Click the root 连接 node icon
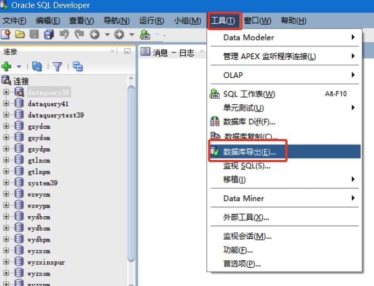Screen dimensions: 374x286 click(6, 81)
